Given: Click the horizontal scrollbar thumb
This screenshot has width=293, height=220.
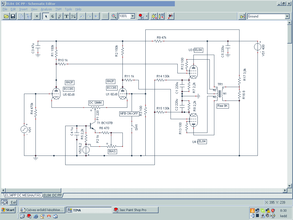Looking at the screenshot, I should point(33,190).
